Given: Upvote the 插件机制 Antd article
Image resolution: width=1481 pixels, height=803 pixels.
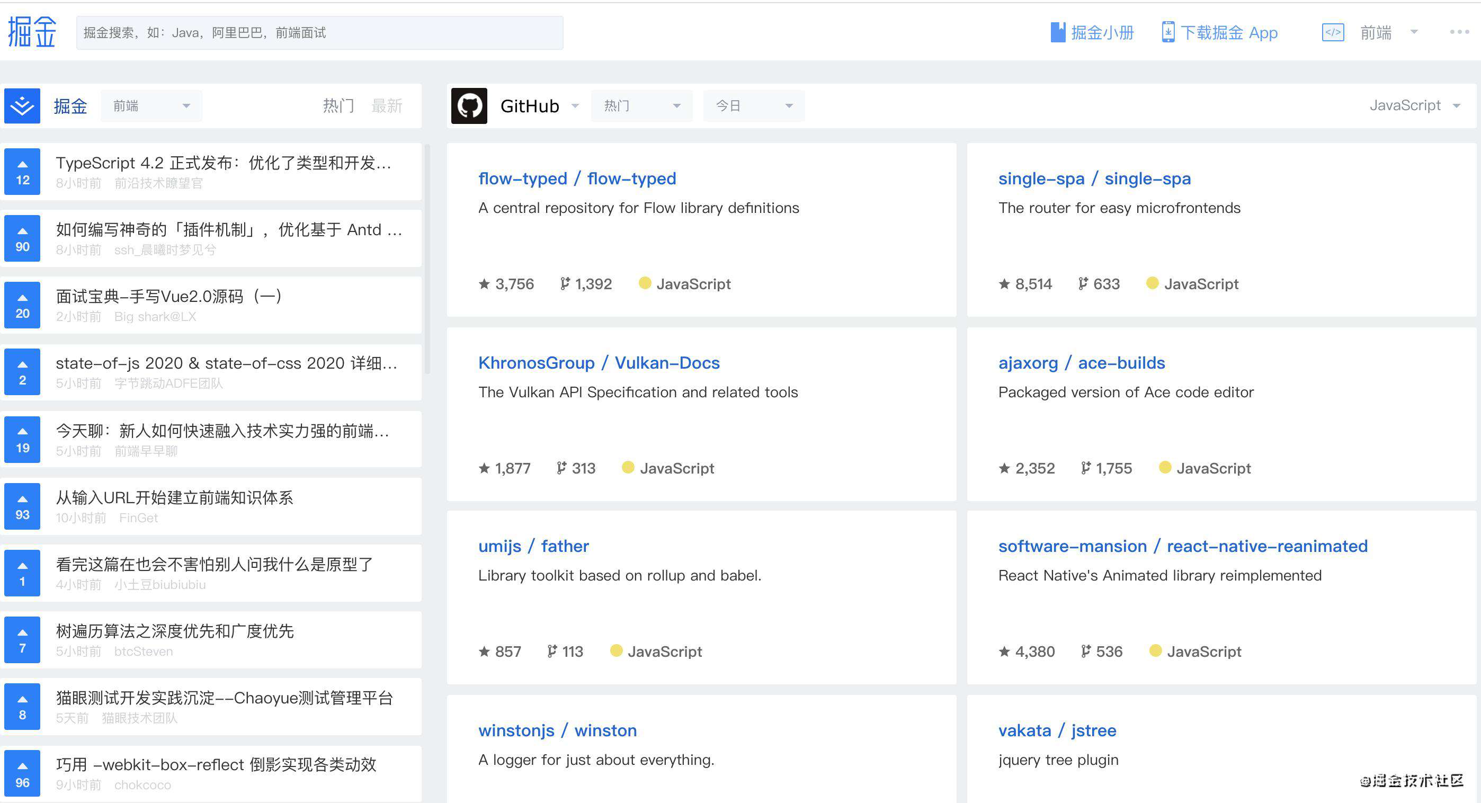Looking at the screenshot, I should point(22,238).
